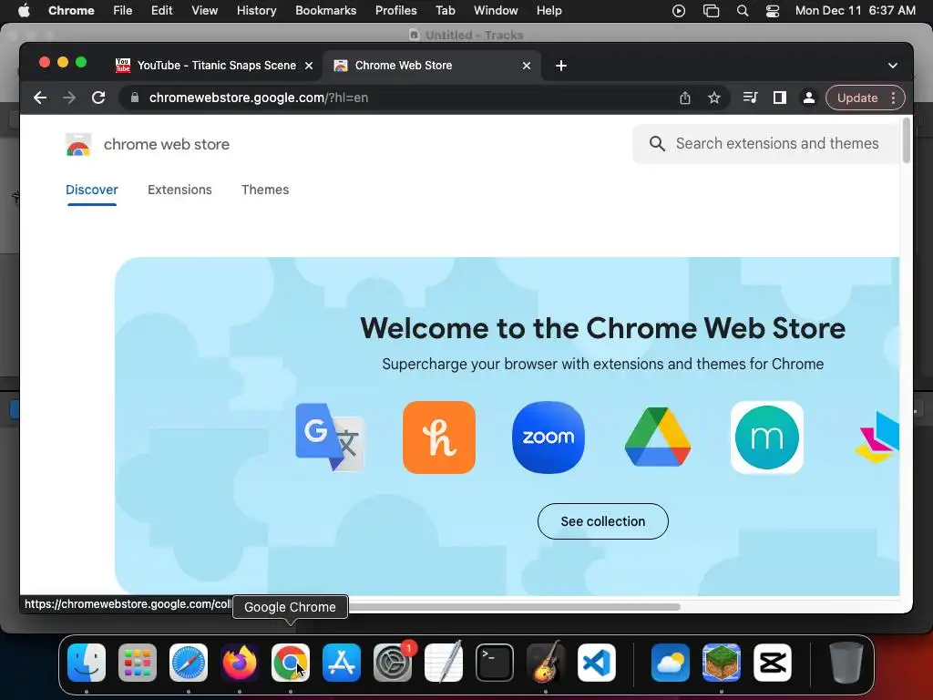
Task: Open the Discover tab
Action: pos(92,190)
